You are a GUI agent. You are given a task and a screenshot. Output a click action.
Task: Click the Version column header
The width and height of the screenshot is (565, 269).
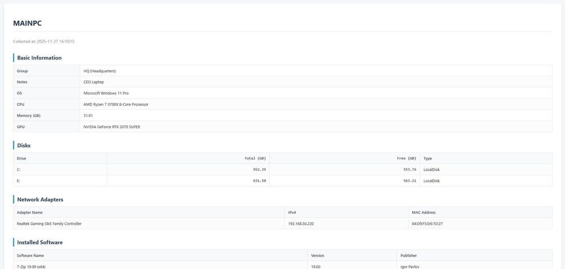(352, 256)
